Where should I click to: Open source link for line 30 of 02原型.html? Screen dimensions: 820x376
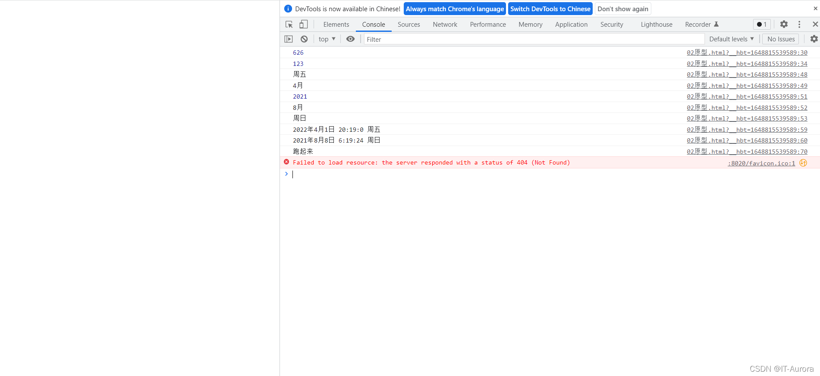(x=747, y=53)
